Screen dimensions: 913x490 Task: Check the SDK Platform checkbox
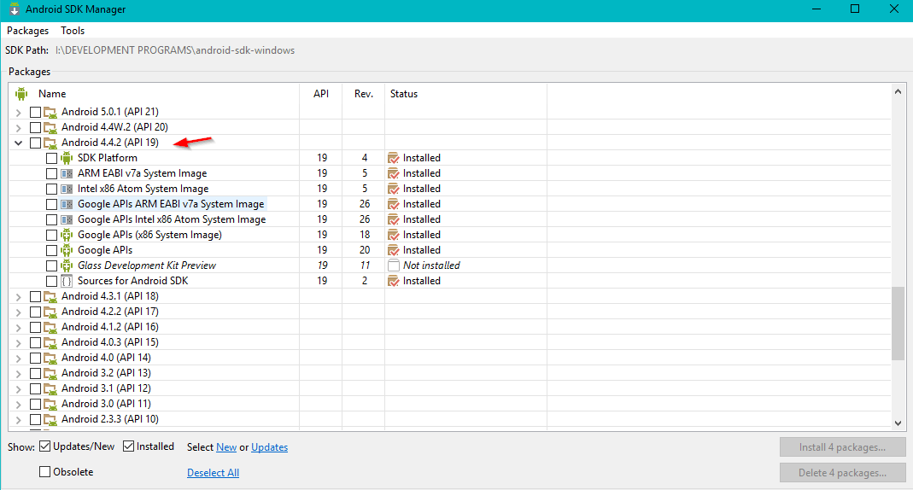[52, 158]
